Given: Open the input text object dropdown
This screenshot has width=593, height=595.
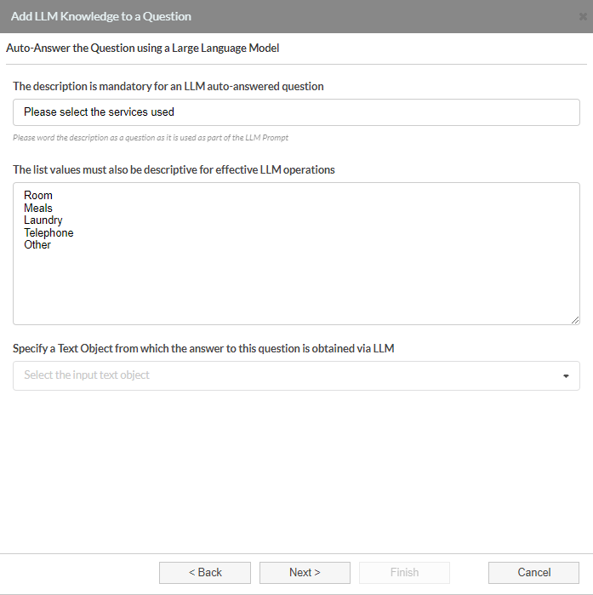Looking at the screenshot, I should (296, 375).
